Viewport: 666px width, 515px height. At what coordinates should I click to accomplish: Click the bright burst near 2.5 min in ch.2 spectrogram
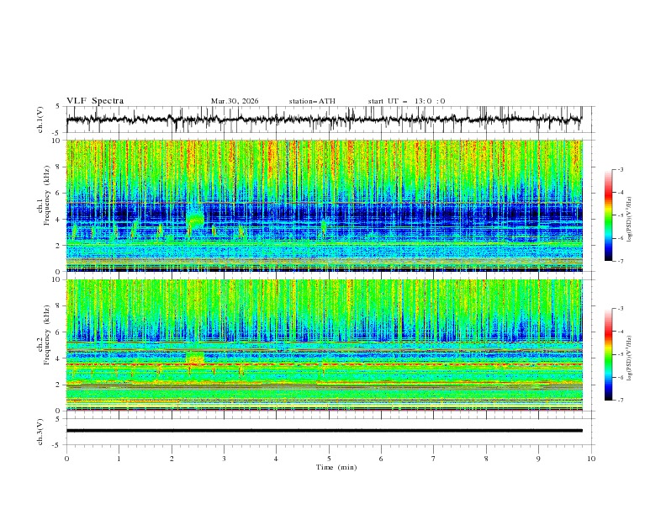coord(195,358)
